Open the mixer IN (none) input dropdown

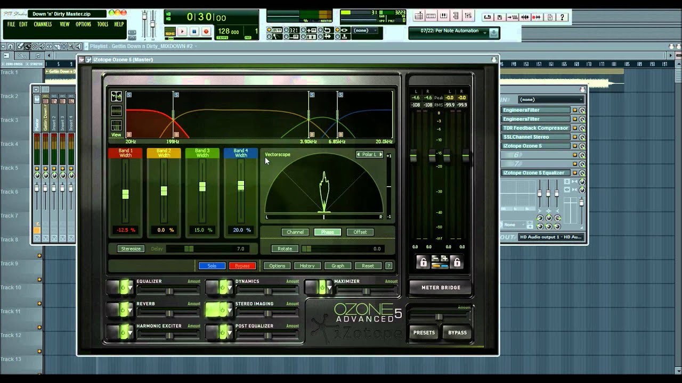click(x=551, y=99)
